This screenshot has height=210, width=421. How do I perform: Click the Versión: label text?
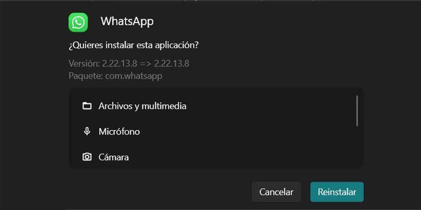tap(84, 64)
